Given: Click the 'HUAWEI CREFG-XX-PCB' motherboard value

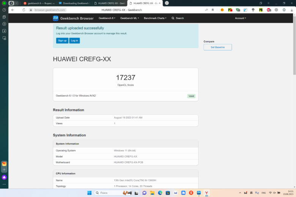Looking at the screenshot, I should pos(128,162).
